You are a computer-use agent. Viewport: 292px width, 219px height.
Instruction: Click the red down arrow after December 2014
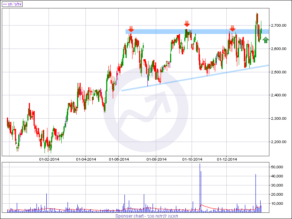click(x=233, y=28)
